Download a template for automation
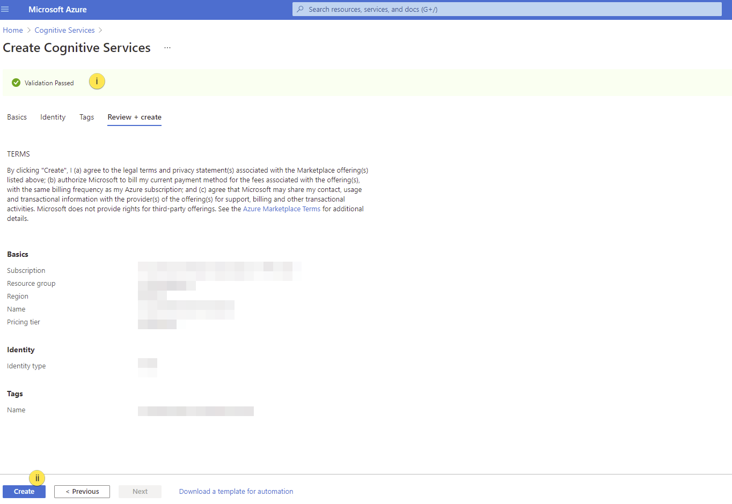 pyautogui.click(x=236, y=491)
